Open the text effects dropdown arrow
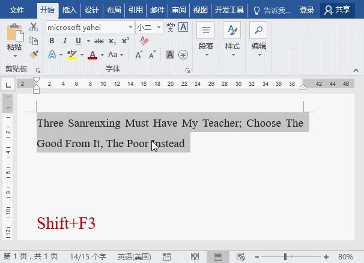The image size is (364, 263). [61, 55]
